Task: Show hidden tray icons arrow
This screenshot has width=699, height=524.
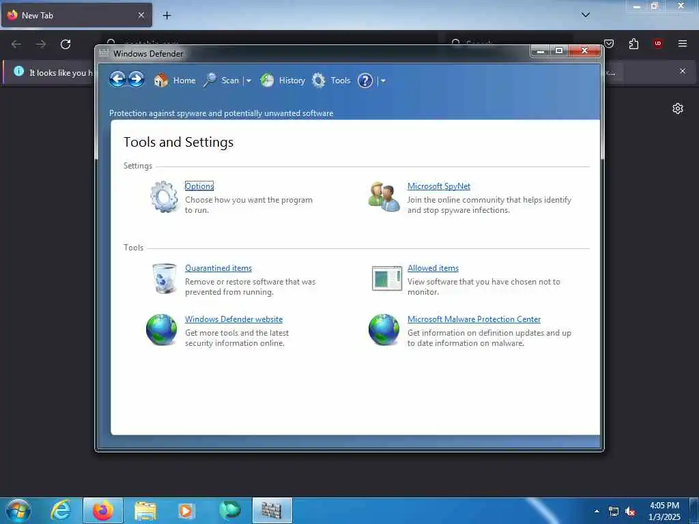Action: pos(597,511)
